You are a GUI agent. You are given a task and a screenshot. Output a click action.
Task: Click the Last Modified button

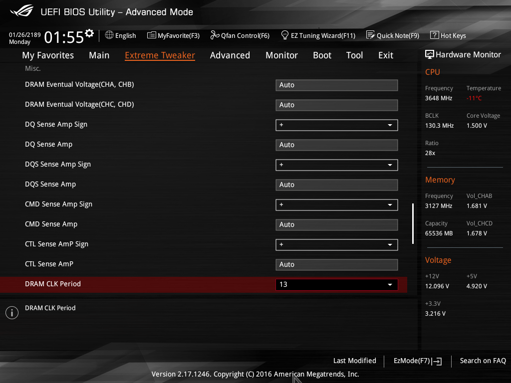coord(354,361)
